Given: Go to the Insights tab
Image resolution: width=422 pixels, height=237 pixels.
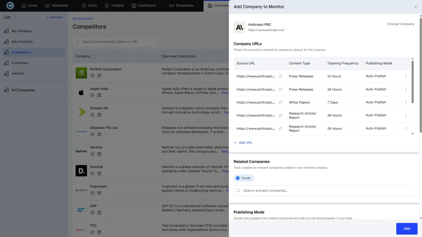Looking at the screenshot, I should [114, 5].
